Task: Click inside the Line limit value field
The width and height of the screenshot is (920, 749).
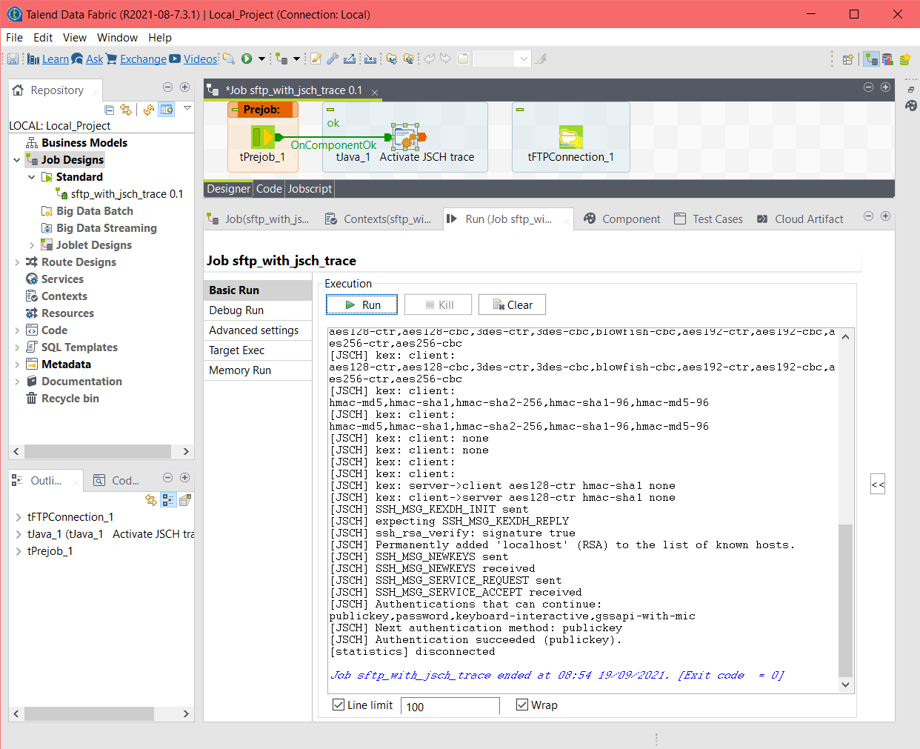Action: point(450,705)
